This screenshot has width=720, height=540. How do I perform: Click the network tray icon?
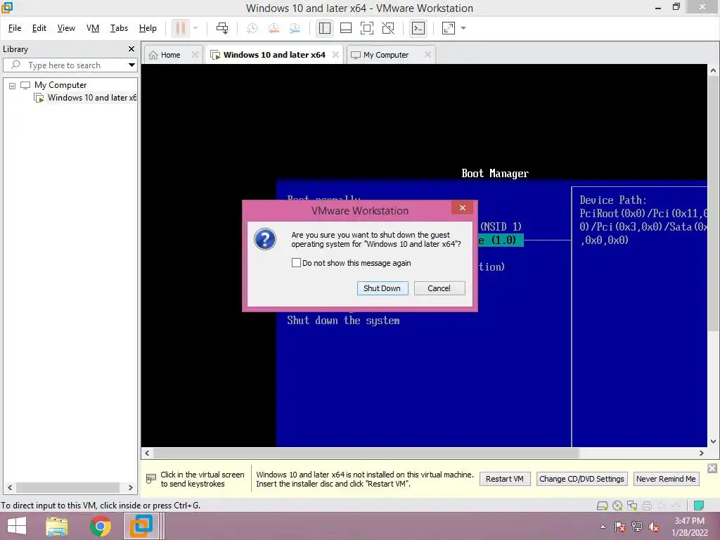pos(637,527)
